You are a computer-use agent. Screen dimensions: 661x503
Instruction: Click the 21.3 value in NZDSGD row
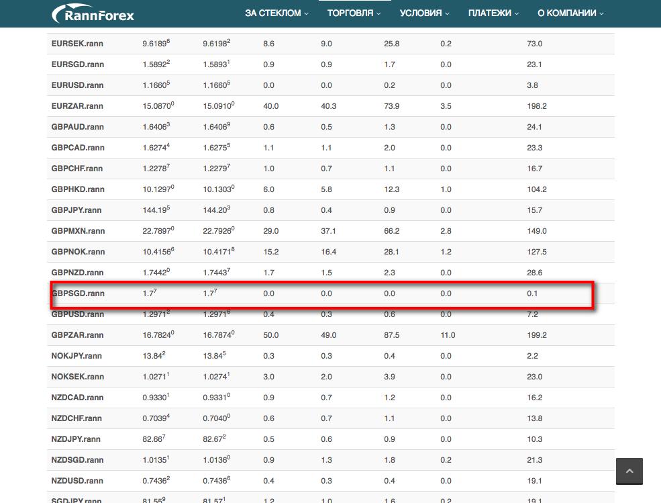(535, 460)
